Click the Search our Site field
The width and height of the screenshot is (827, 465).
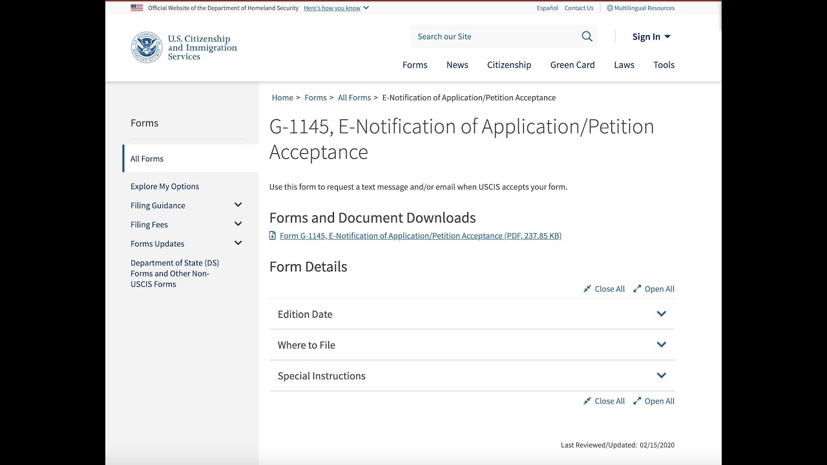point(494,36)
